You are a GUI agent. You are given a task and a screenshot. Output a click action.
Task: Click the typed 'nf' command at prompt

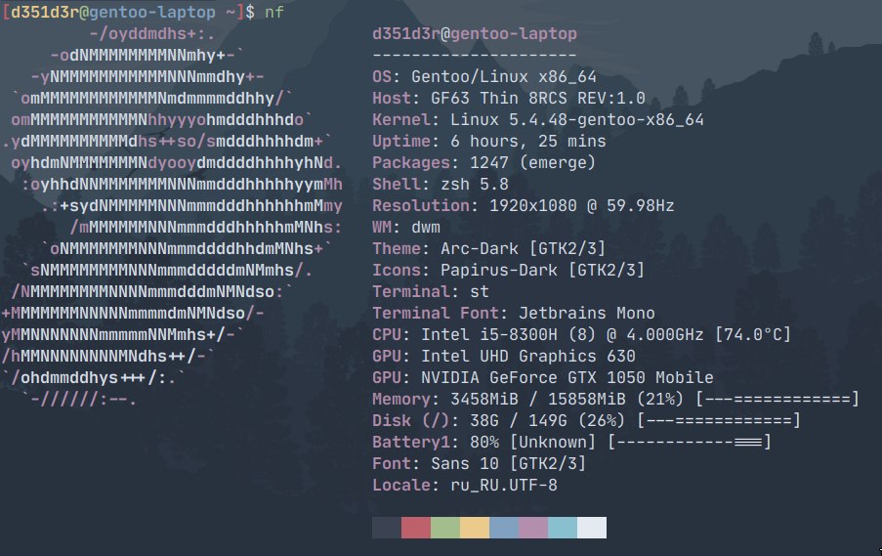pyautogui.click(x=274, y=13)
